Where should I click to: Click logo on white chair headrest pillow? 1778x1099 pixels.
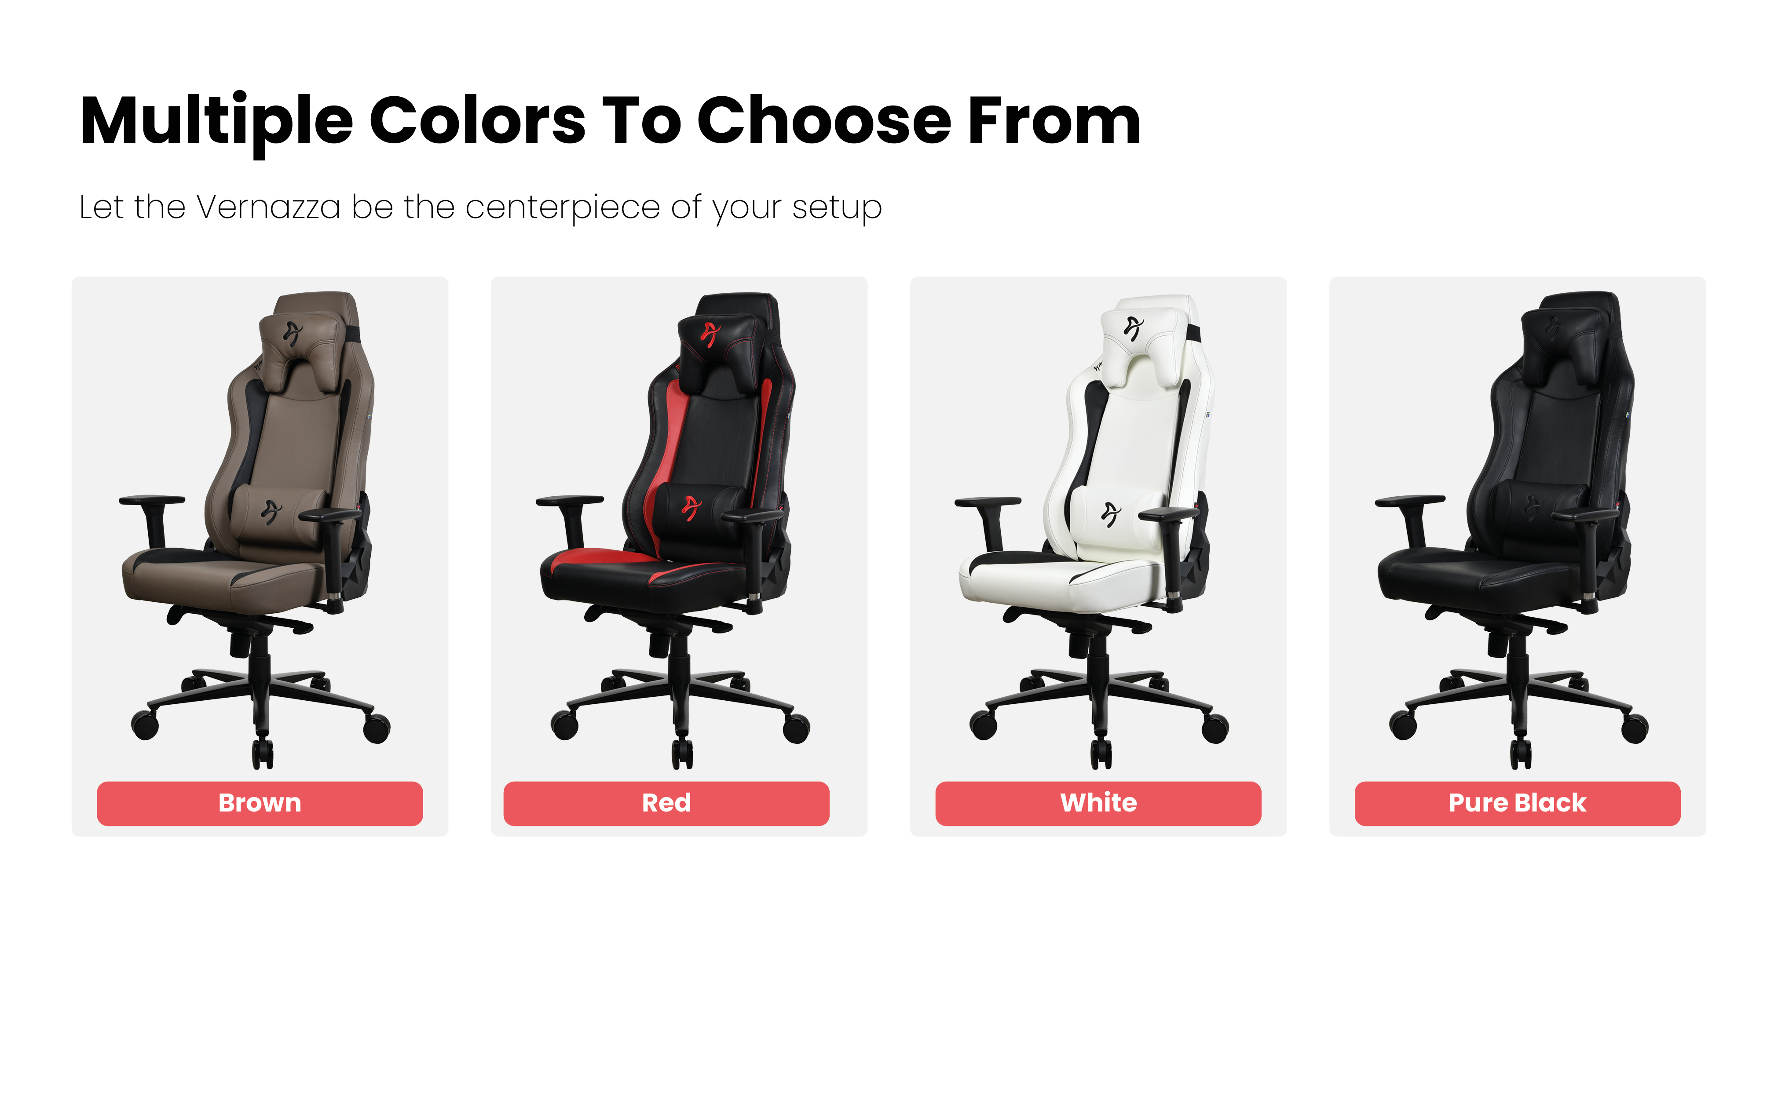1133,328
